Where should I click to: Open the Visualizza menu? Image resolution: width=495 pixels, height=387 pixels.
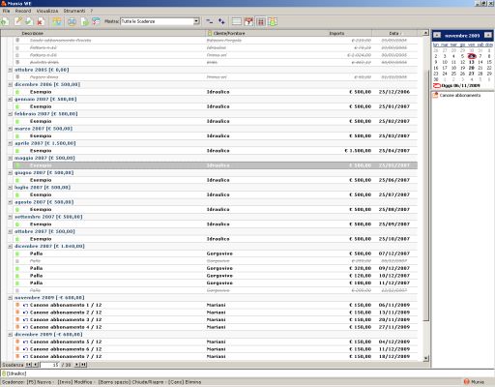pyautogui.click(x=47, y=11)
